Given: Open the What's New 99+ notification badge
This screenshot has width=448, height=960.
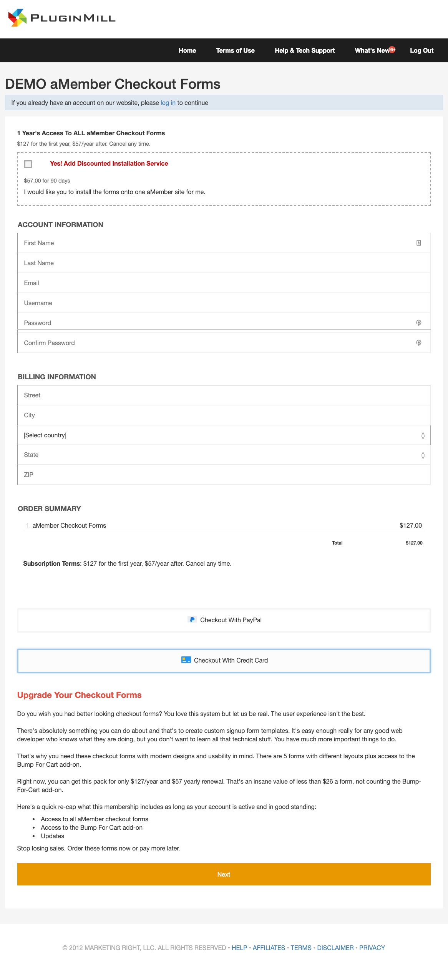Looking at the screenshot, I should click(392, 50).
